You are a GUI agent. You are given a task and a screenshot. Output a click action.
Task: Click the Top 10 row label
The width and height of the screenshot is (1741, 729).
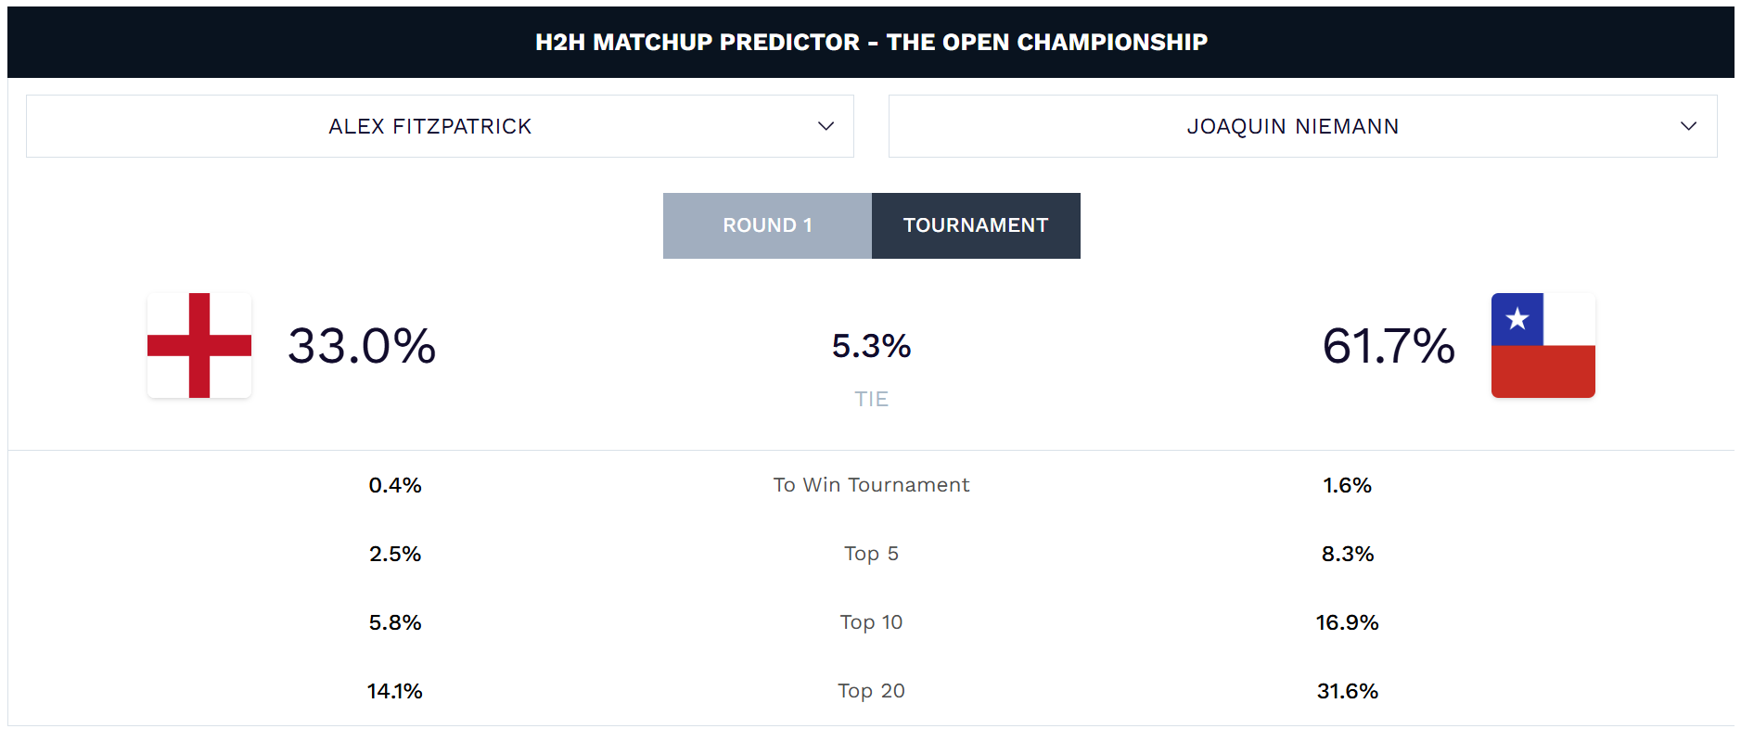pos(871,622)
